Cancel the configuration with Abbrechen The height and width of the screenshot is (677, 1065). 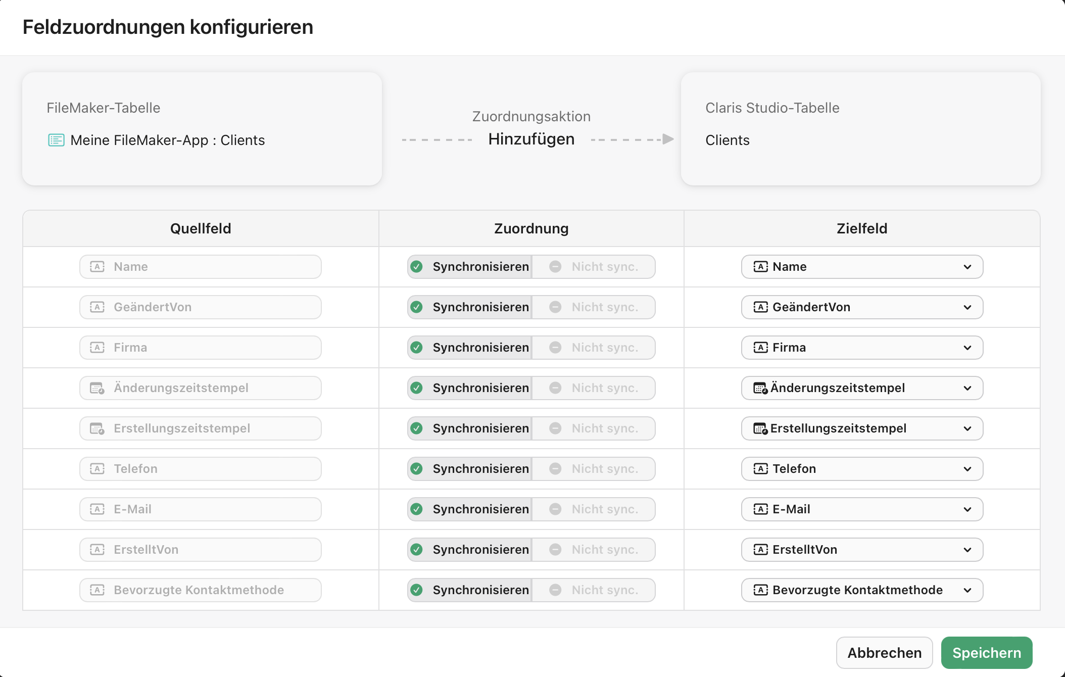(884, 652)
